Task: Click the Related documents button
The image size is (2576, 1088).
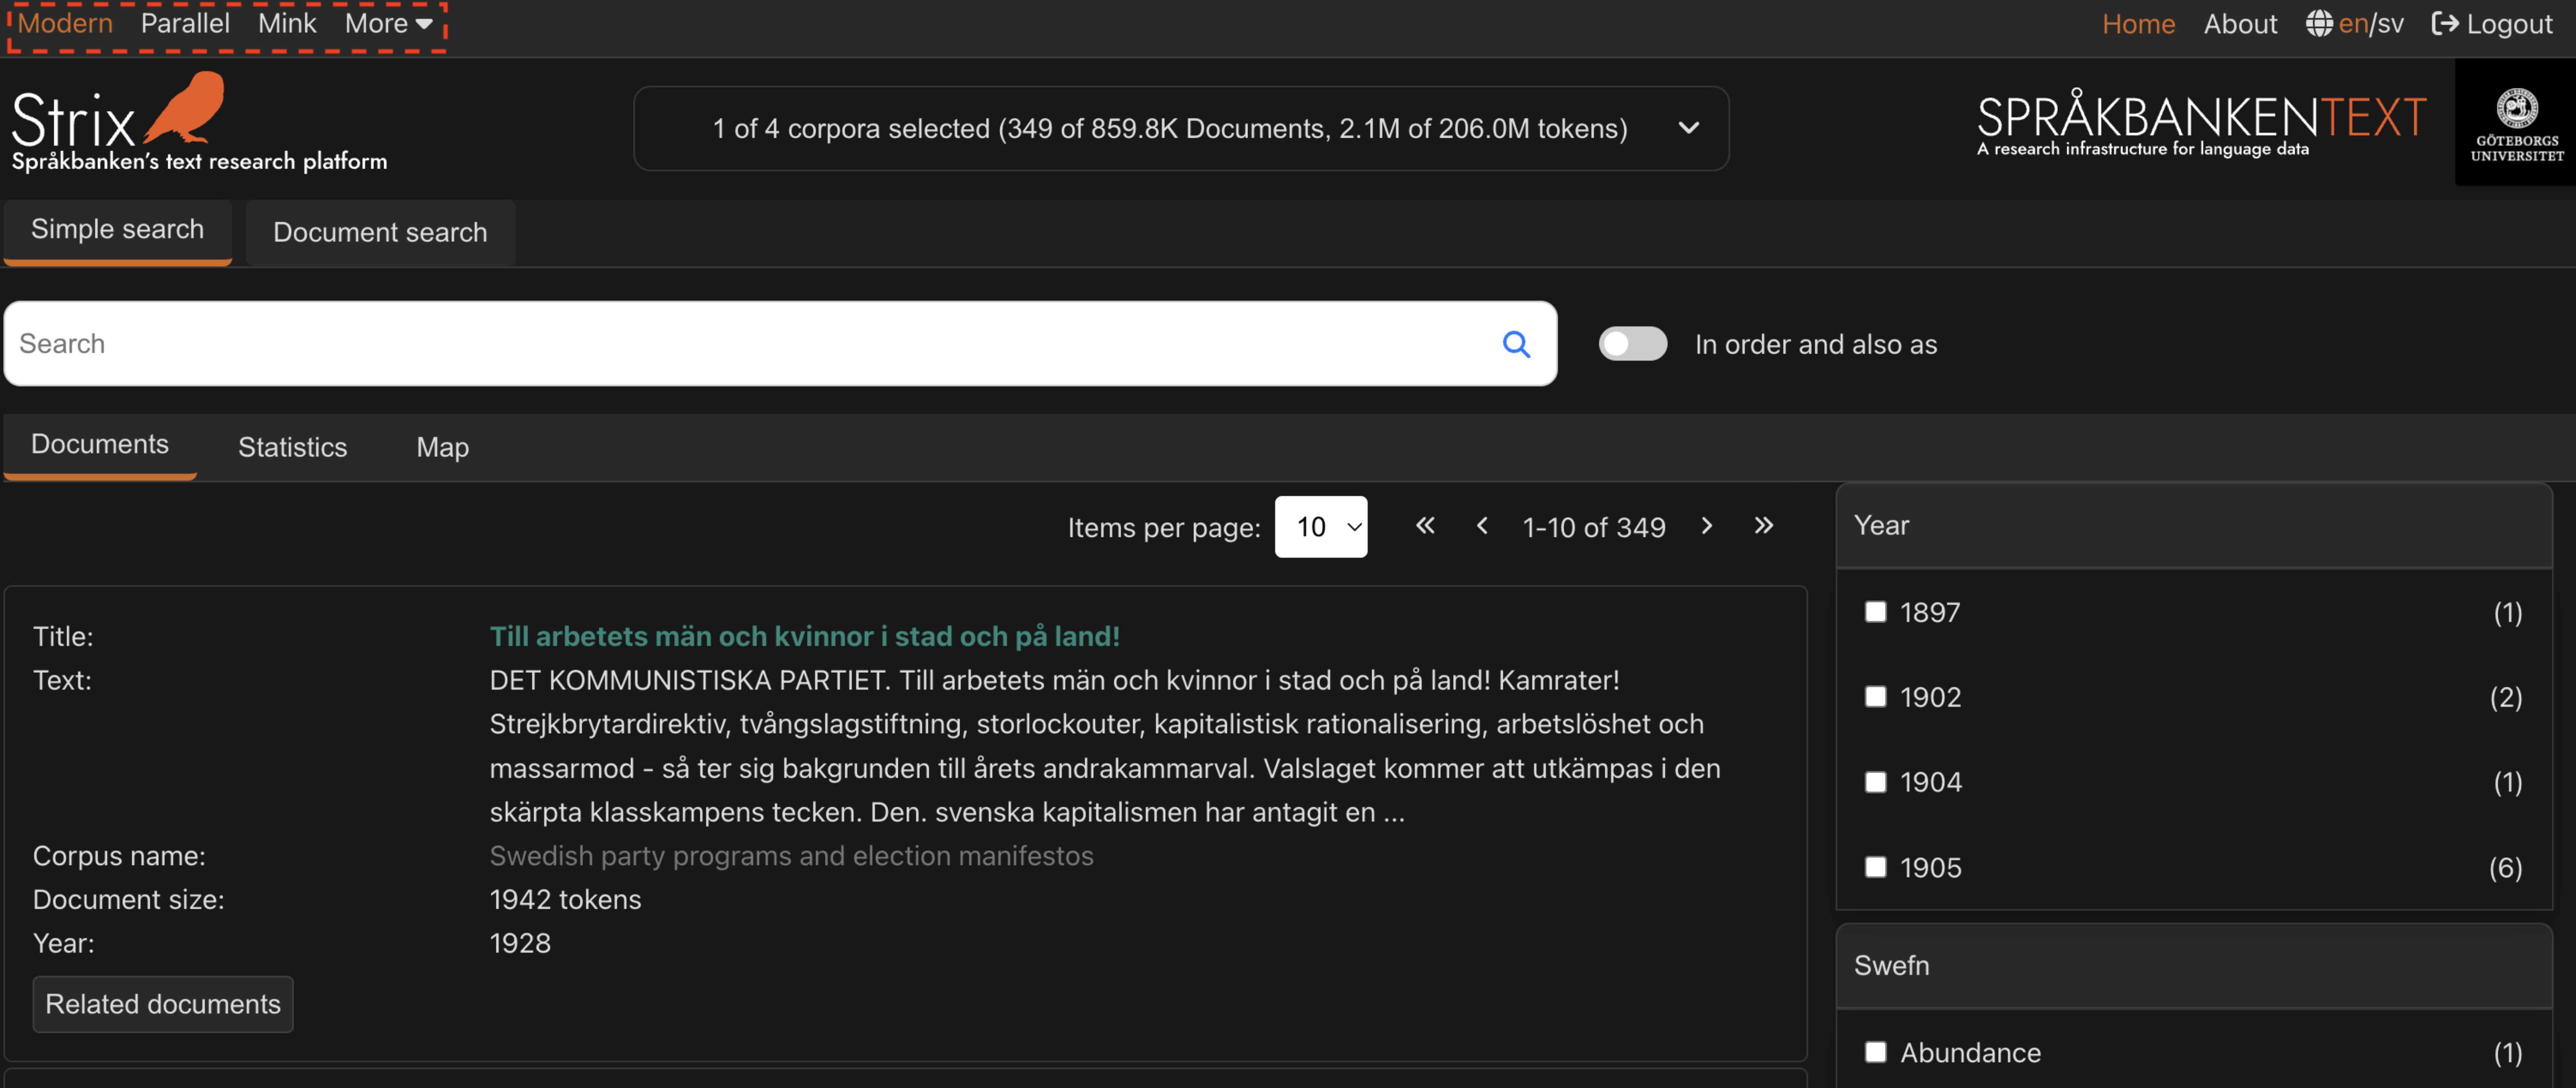Action: [x=163, y=1004]
